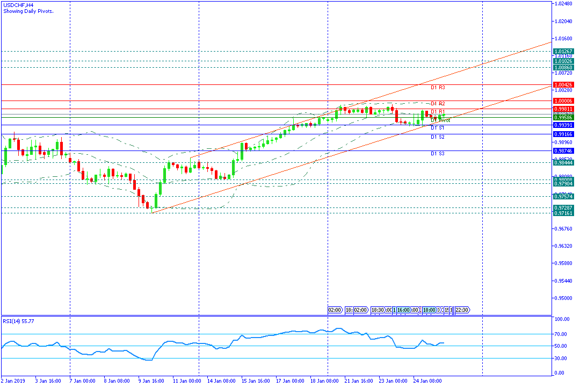Click the 0.99586 green pivot price tag
The width and height of the screenshot is (580, 387).
pyautogui.click(x=563, y=117)
